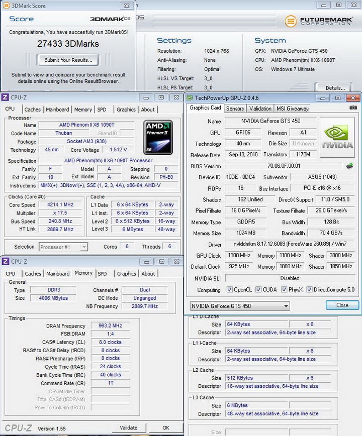Click the 27433 3DMarks score text
This screenshot has height=436, width=362.
coord(68,44)
